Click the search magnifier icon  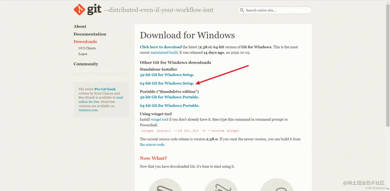[x=242, y=10]
